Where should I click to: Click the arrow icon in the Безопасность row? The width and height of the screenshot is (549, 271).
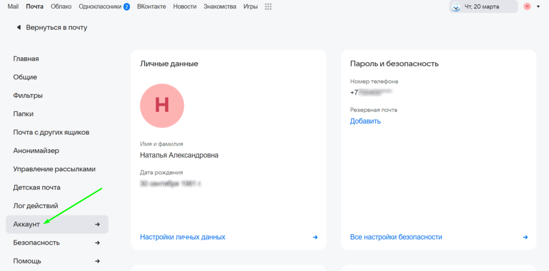[98, 242]
